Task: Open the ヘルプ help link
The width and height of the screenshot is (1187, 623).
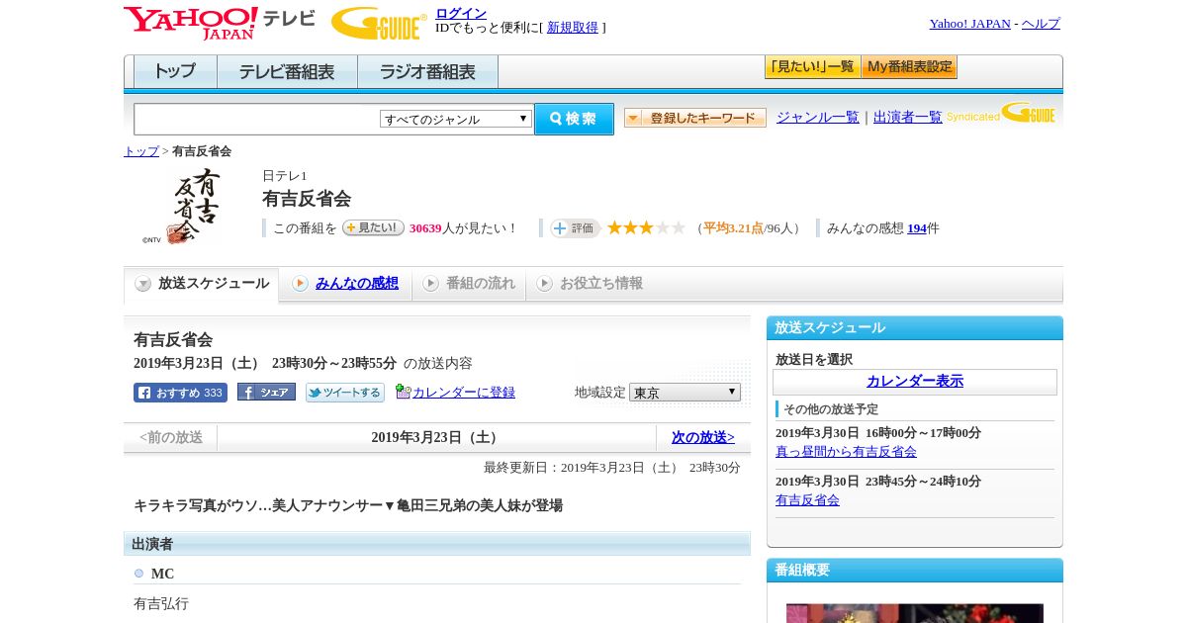Action: coord(1041,24)
